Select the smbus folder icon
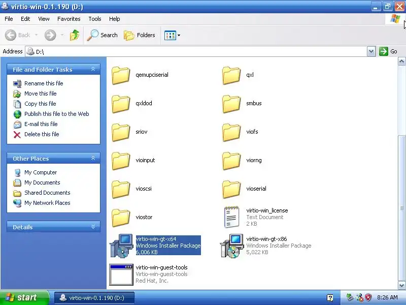This screenshot has width=406, height=305. [x=231, y=104]
